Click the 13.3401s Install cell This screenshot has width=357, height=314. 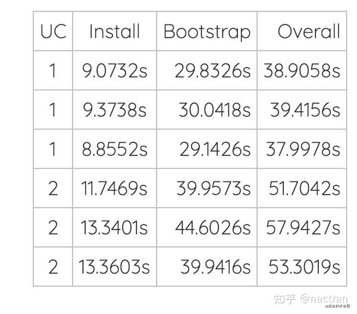(114, 228)
